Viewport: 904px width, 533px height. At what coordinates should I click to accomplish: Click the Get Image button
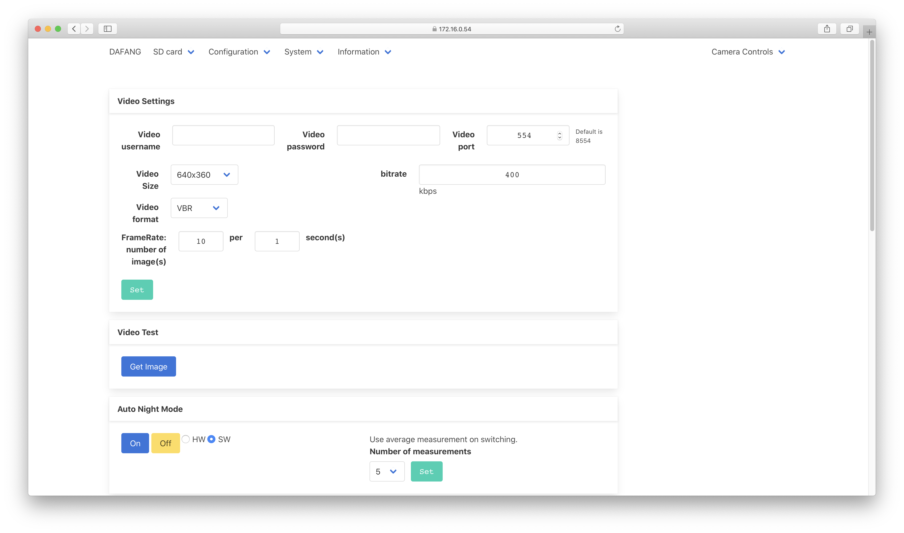click(x=149, y=366)
